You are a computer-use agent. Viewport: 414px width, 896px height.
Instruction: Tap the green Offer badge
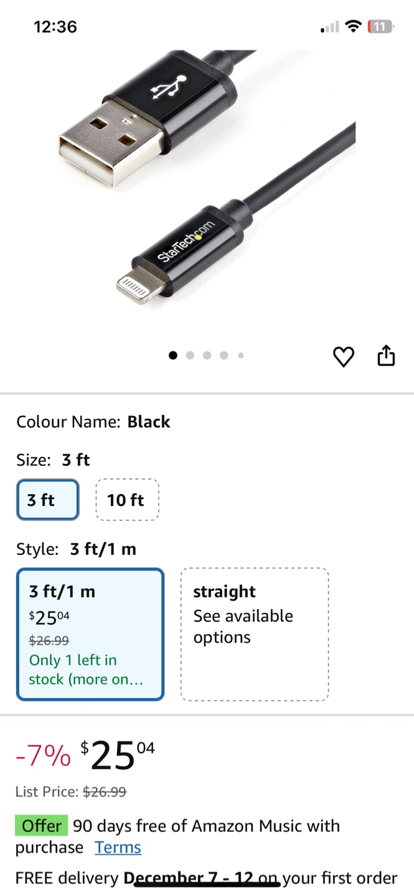point(41,826)
